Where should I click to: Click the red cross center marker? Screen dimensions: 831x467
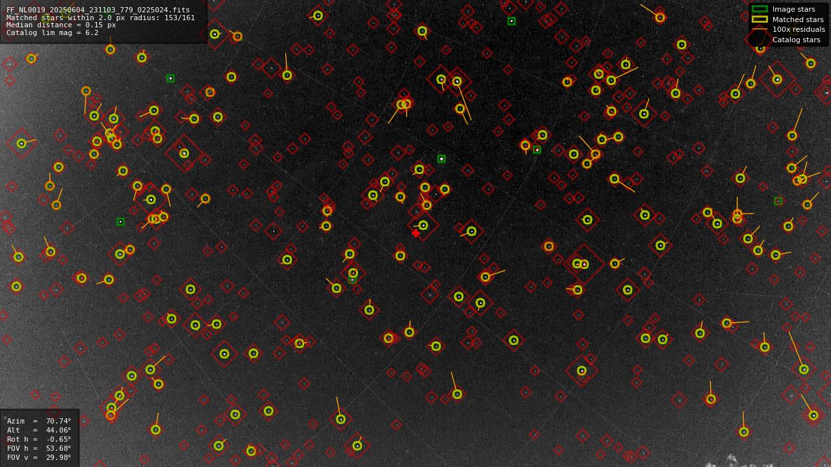[x=416, y=233]
